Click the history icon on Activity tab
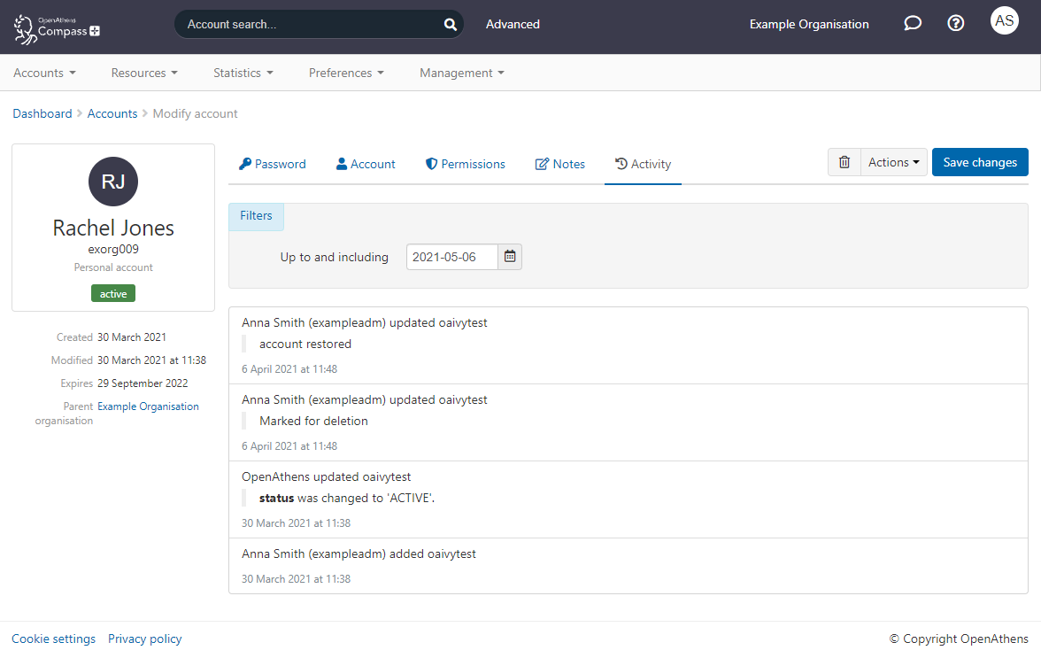 pyautogui.click(x=621, y=163)
